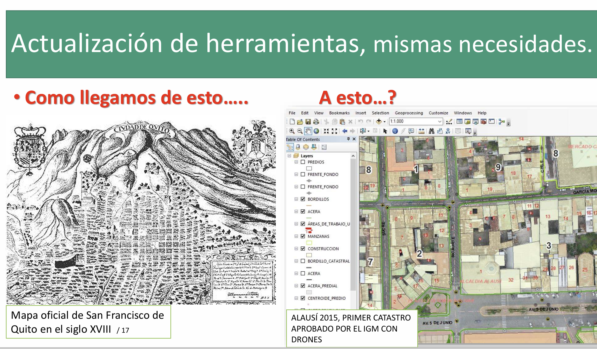Image resolution: width=597 pixels, height=349 pixels.
Task: Collapse the MANZANAS layer legend
Action: (x=296, y=236)
